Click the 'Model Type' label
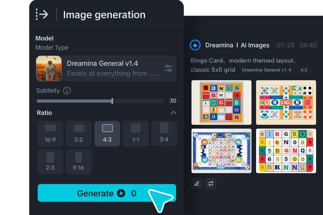This screenshot has width=323, height=215. coord(52,48)
